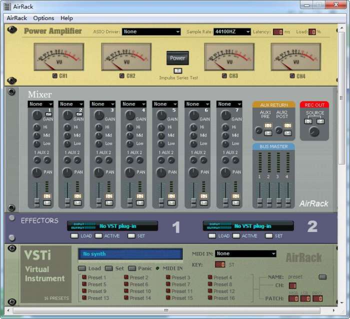Toggle ACTIVE on effector 1
Screen dimensions: 350x319
pos(98,235)
